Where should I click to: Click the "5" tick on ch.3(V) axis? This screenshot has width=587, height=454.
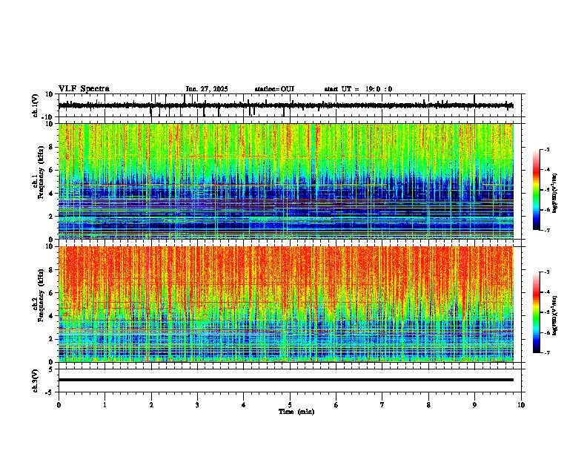click(x=51, y=369)
